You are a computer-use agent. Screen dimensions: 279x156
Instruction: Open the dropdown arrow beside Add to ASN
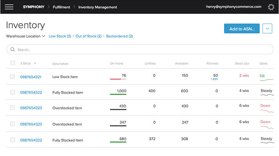[x=267, y=28]
